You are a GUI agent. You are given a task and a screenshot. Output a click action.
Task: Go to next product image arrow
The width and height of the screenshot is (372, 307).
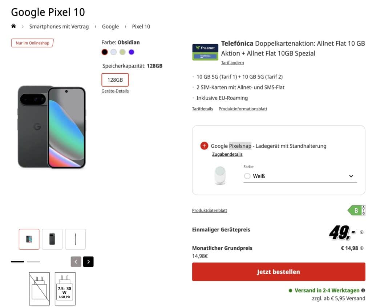pos(88,262)
